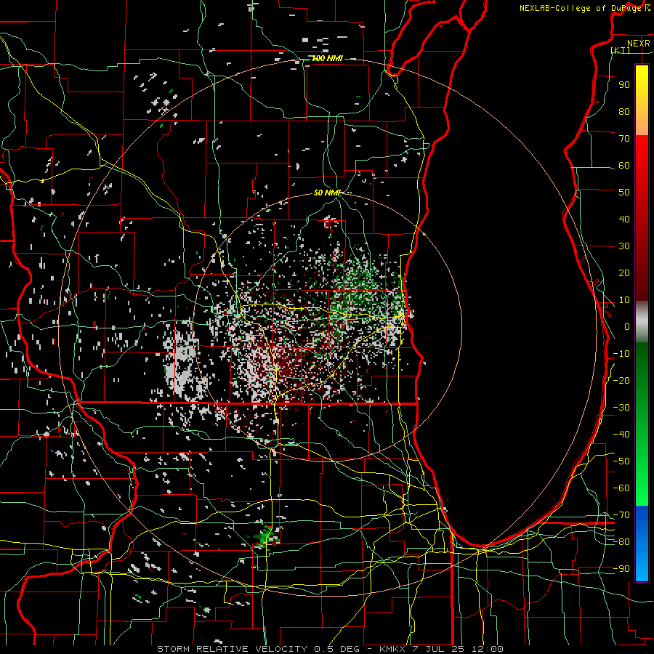Click the 90 value on the scale
This screenshot has height=654, width=654.
tap(624, 85)
